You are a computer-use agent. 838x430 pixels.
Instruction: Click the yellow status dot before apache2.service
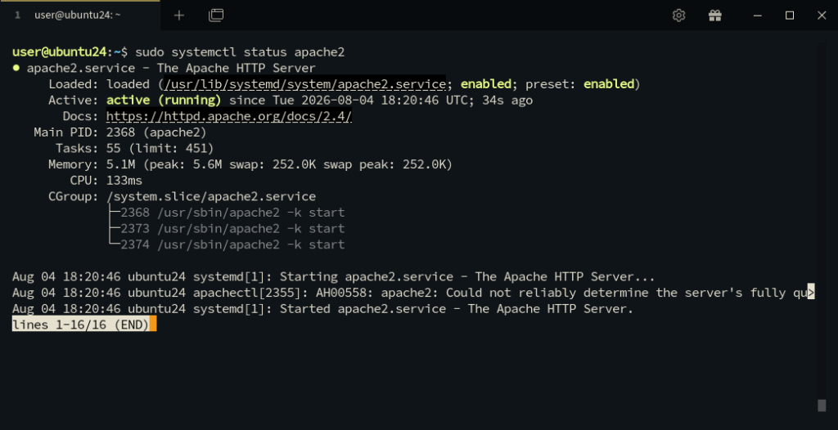16,69
